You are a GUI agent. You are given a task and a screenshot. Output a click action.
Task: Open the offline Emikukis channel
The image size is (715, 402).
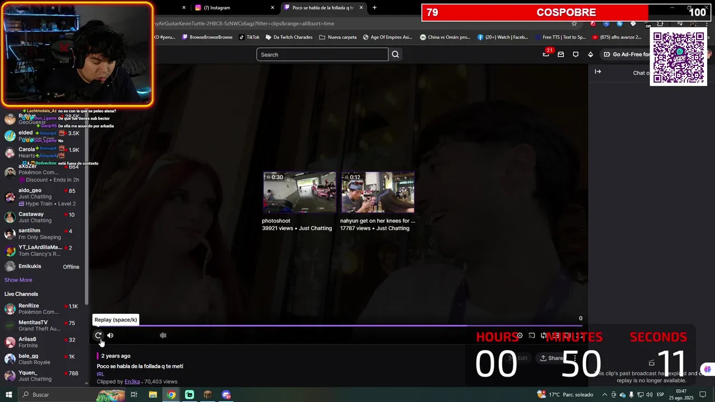coord(42,267)
